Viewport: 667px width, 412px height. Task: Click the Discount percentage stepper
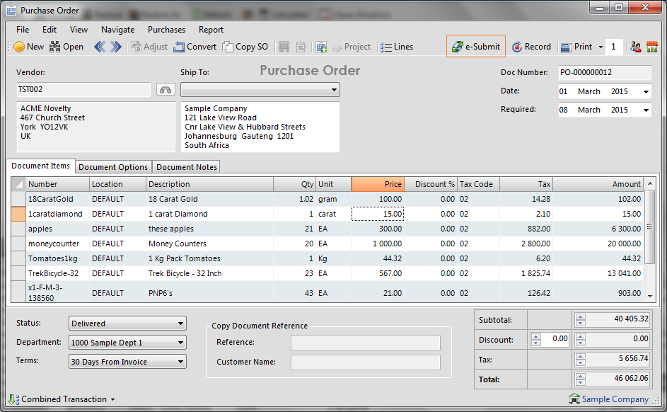click(535, 340)
